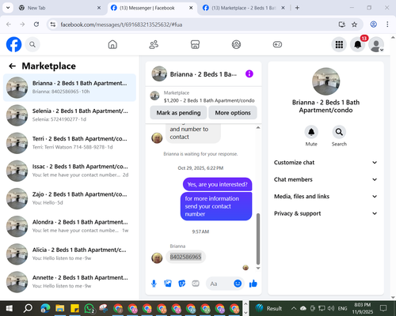Open the tab search dropdown arrow in Chrome

[8, 8]
